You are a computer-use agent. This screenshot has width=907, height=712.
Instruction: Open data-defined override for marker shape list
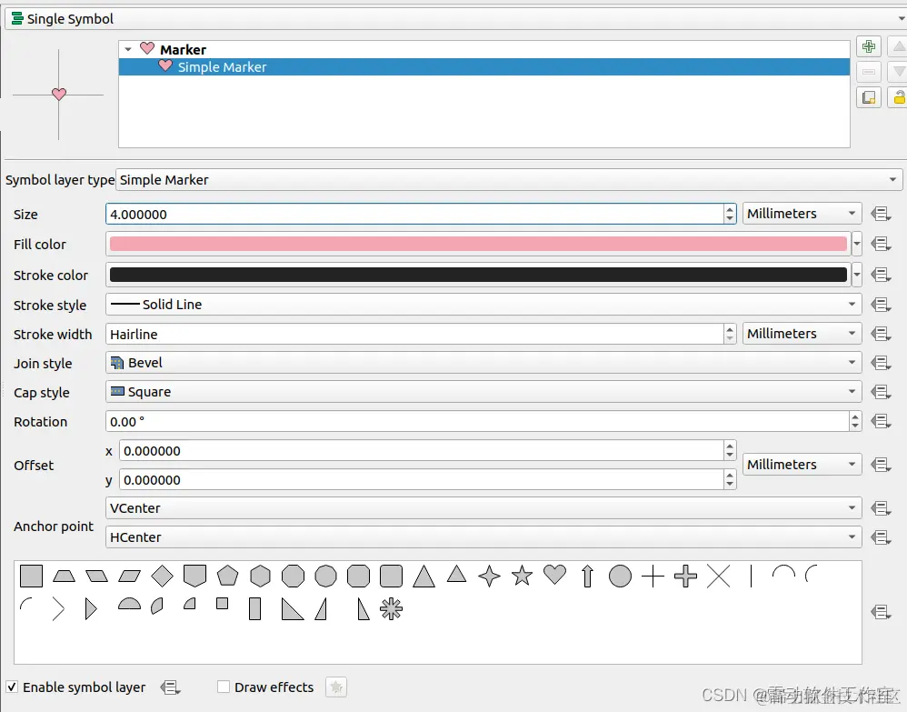[x=881, y=612]
